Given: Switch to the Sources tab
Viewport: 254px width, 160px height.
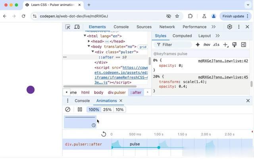Looking at the screenshot, I should [144, 27].
